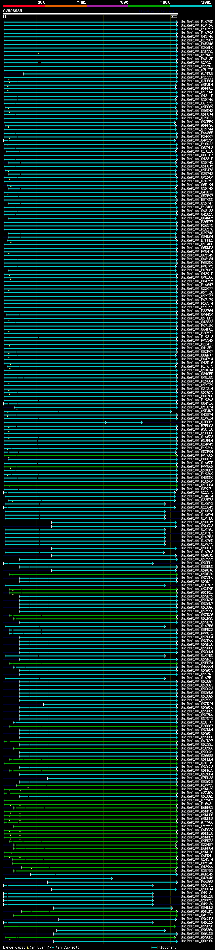Select the UniRef100_P07689 label
215x950 pixels.
pos(197,455)
